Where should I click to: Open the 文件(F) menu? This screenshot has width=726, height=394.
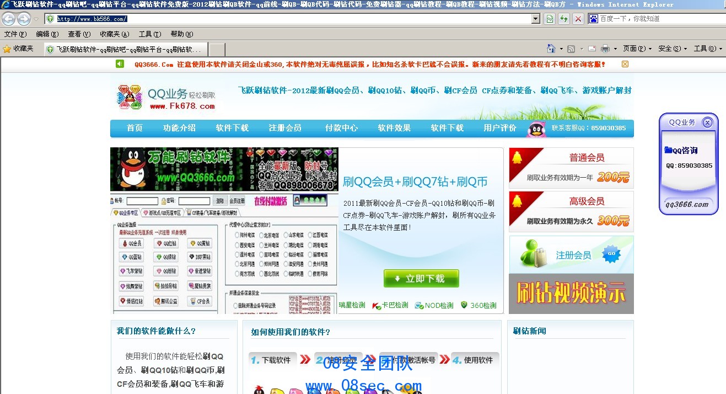coord(15,34)
